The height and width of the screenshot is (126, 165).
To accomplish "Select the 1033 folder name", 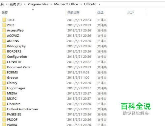I will pyautogui.click(x=11, y=20).
